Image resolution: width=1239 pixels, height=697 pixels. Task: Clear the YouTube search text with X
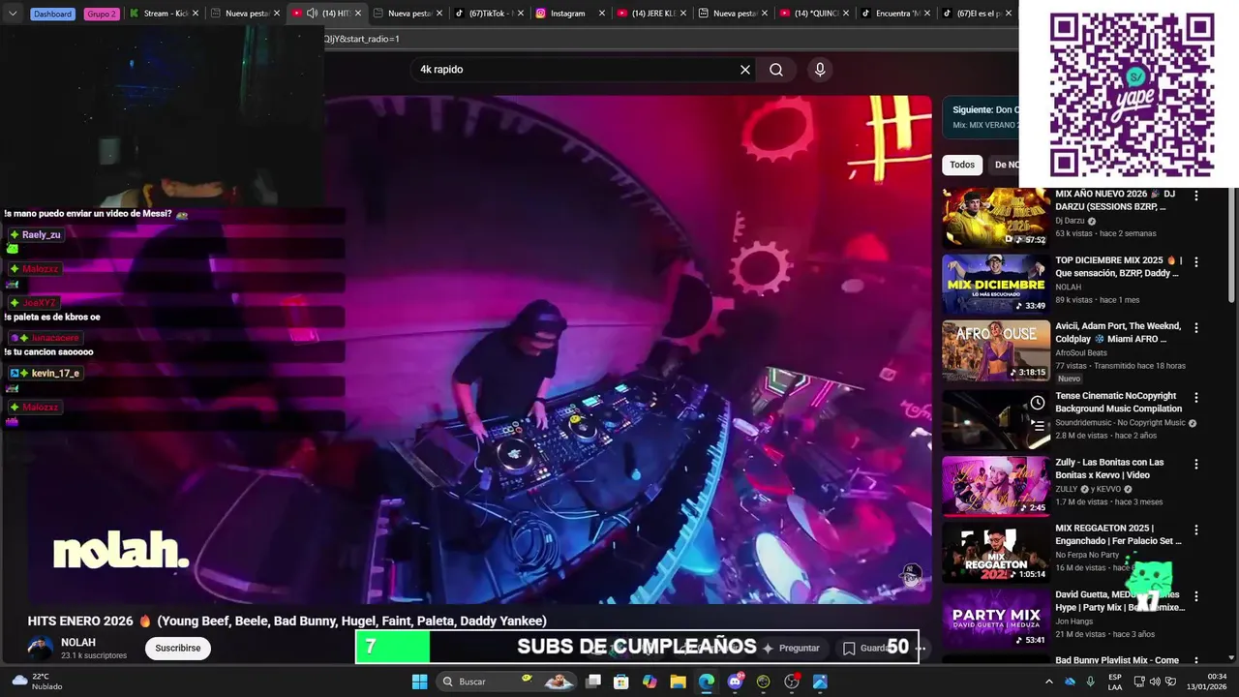click(x=745, y=70)
